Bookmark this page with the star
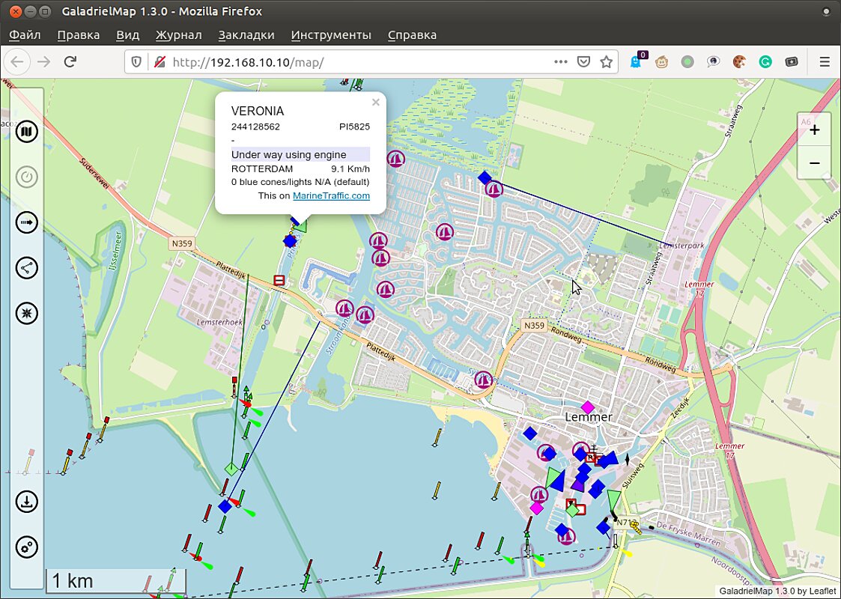The width and height of the screenshot is (841, 599). pos(606,62)
